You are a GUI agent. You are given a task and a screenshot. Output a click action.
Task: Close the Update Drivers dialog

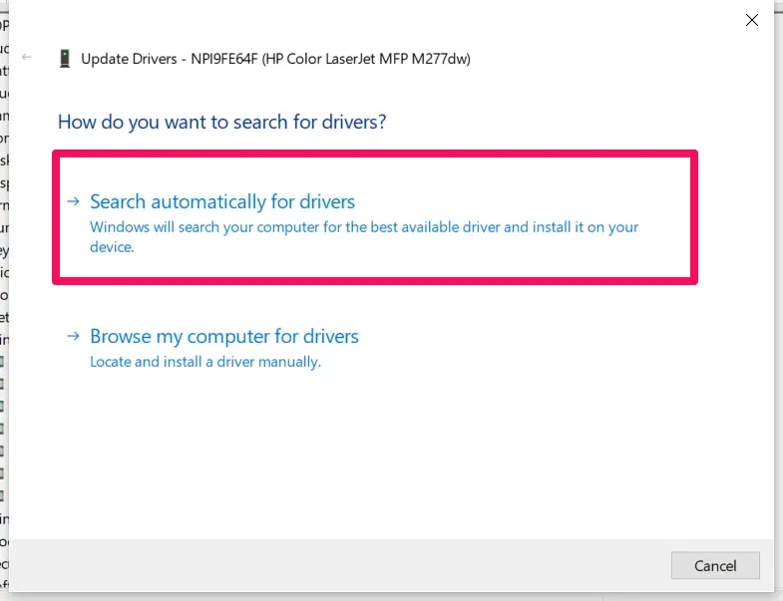coord(751,20)
